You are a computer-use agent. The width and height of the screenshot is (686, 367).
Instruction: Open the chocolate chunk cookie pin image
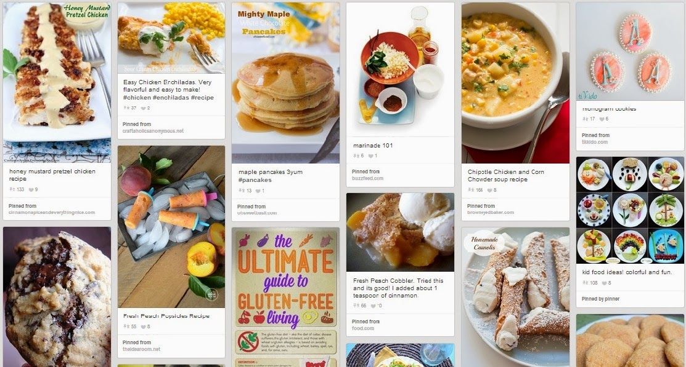click(57, 297)
